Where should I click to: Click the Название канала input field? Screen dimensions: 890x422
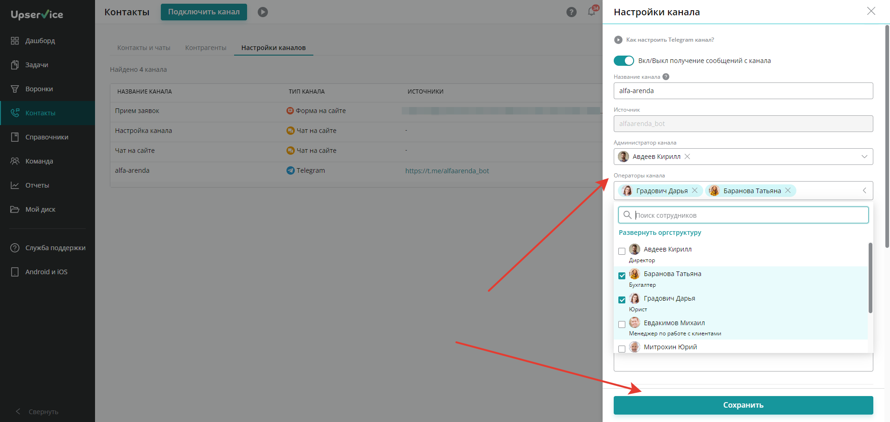pyautogui.click(x=744, y=91)
